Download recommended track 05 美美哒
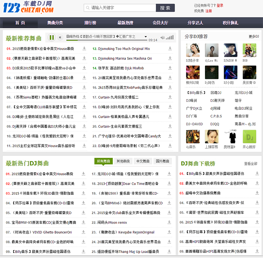Screen dimensions: 263x258 (84, 87)
